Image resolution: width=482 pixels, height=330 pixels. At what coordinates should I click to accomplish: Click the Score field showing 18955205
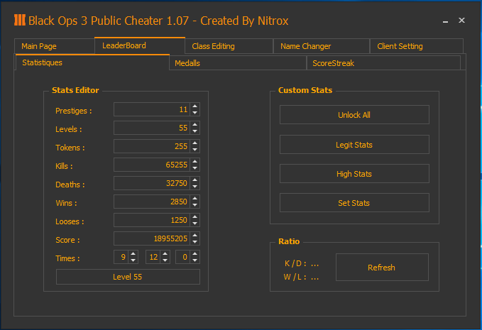pos(152,238)
